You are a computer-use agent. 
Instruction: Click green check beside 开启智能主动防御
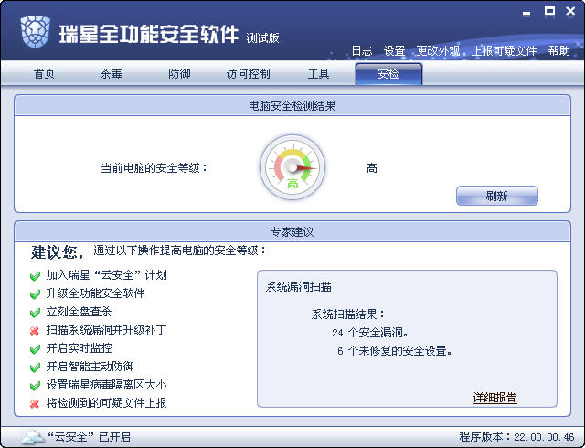(x=35, y=368)
